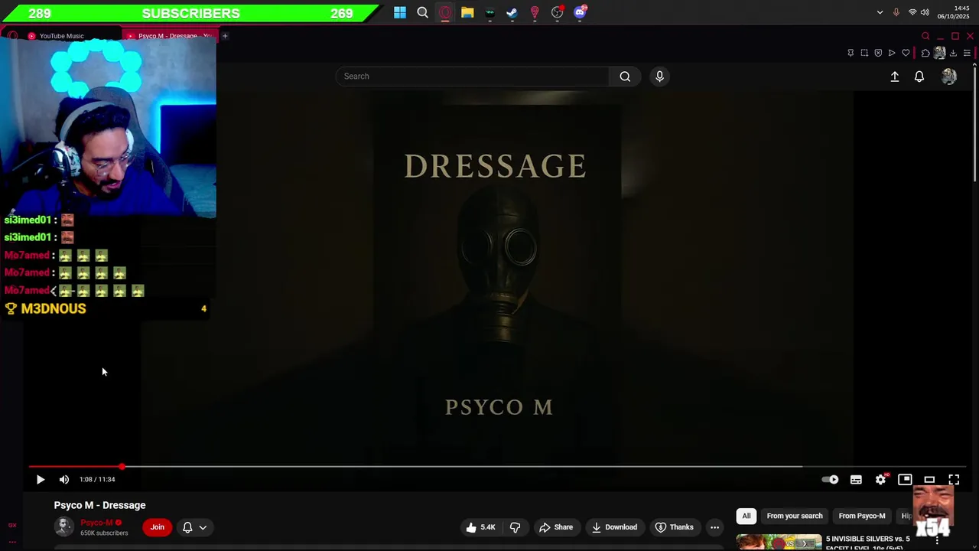This screenshot has width=979, height=551.
Task: Click the M3DNOUS leaderboard overlay label
Action: click(54, 308)
